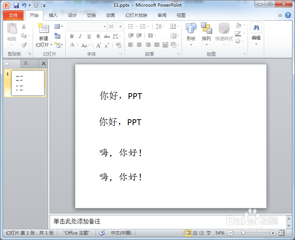This screenshot has width=295, height=240.
Task: Open the 字体 Font dialog launcher
Action: click(121, 54)
